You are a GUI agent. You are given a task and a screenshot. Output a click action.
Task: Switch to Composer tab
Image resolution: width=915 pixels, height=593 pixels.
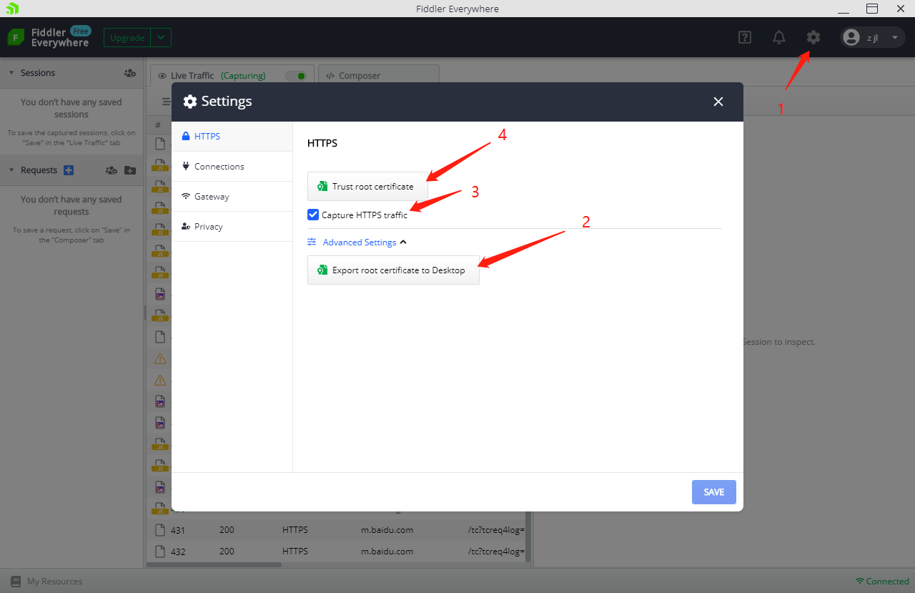coord(379,75)
